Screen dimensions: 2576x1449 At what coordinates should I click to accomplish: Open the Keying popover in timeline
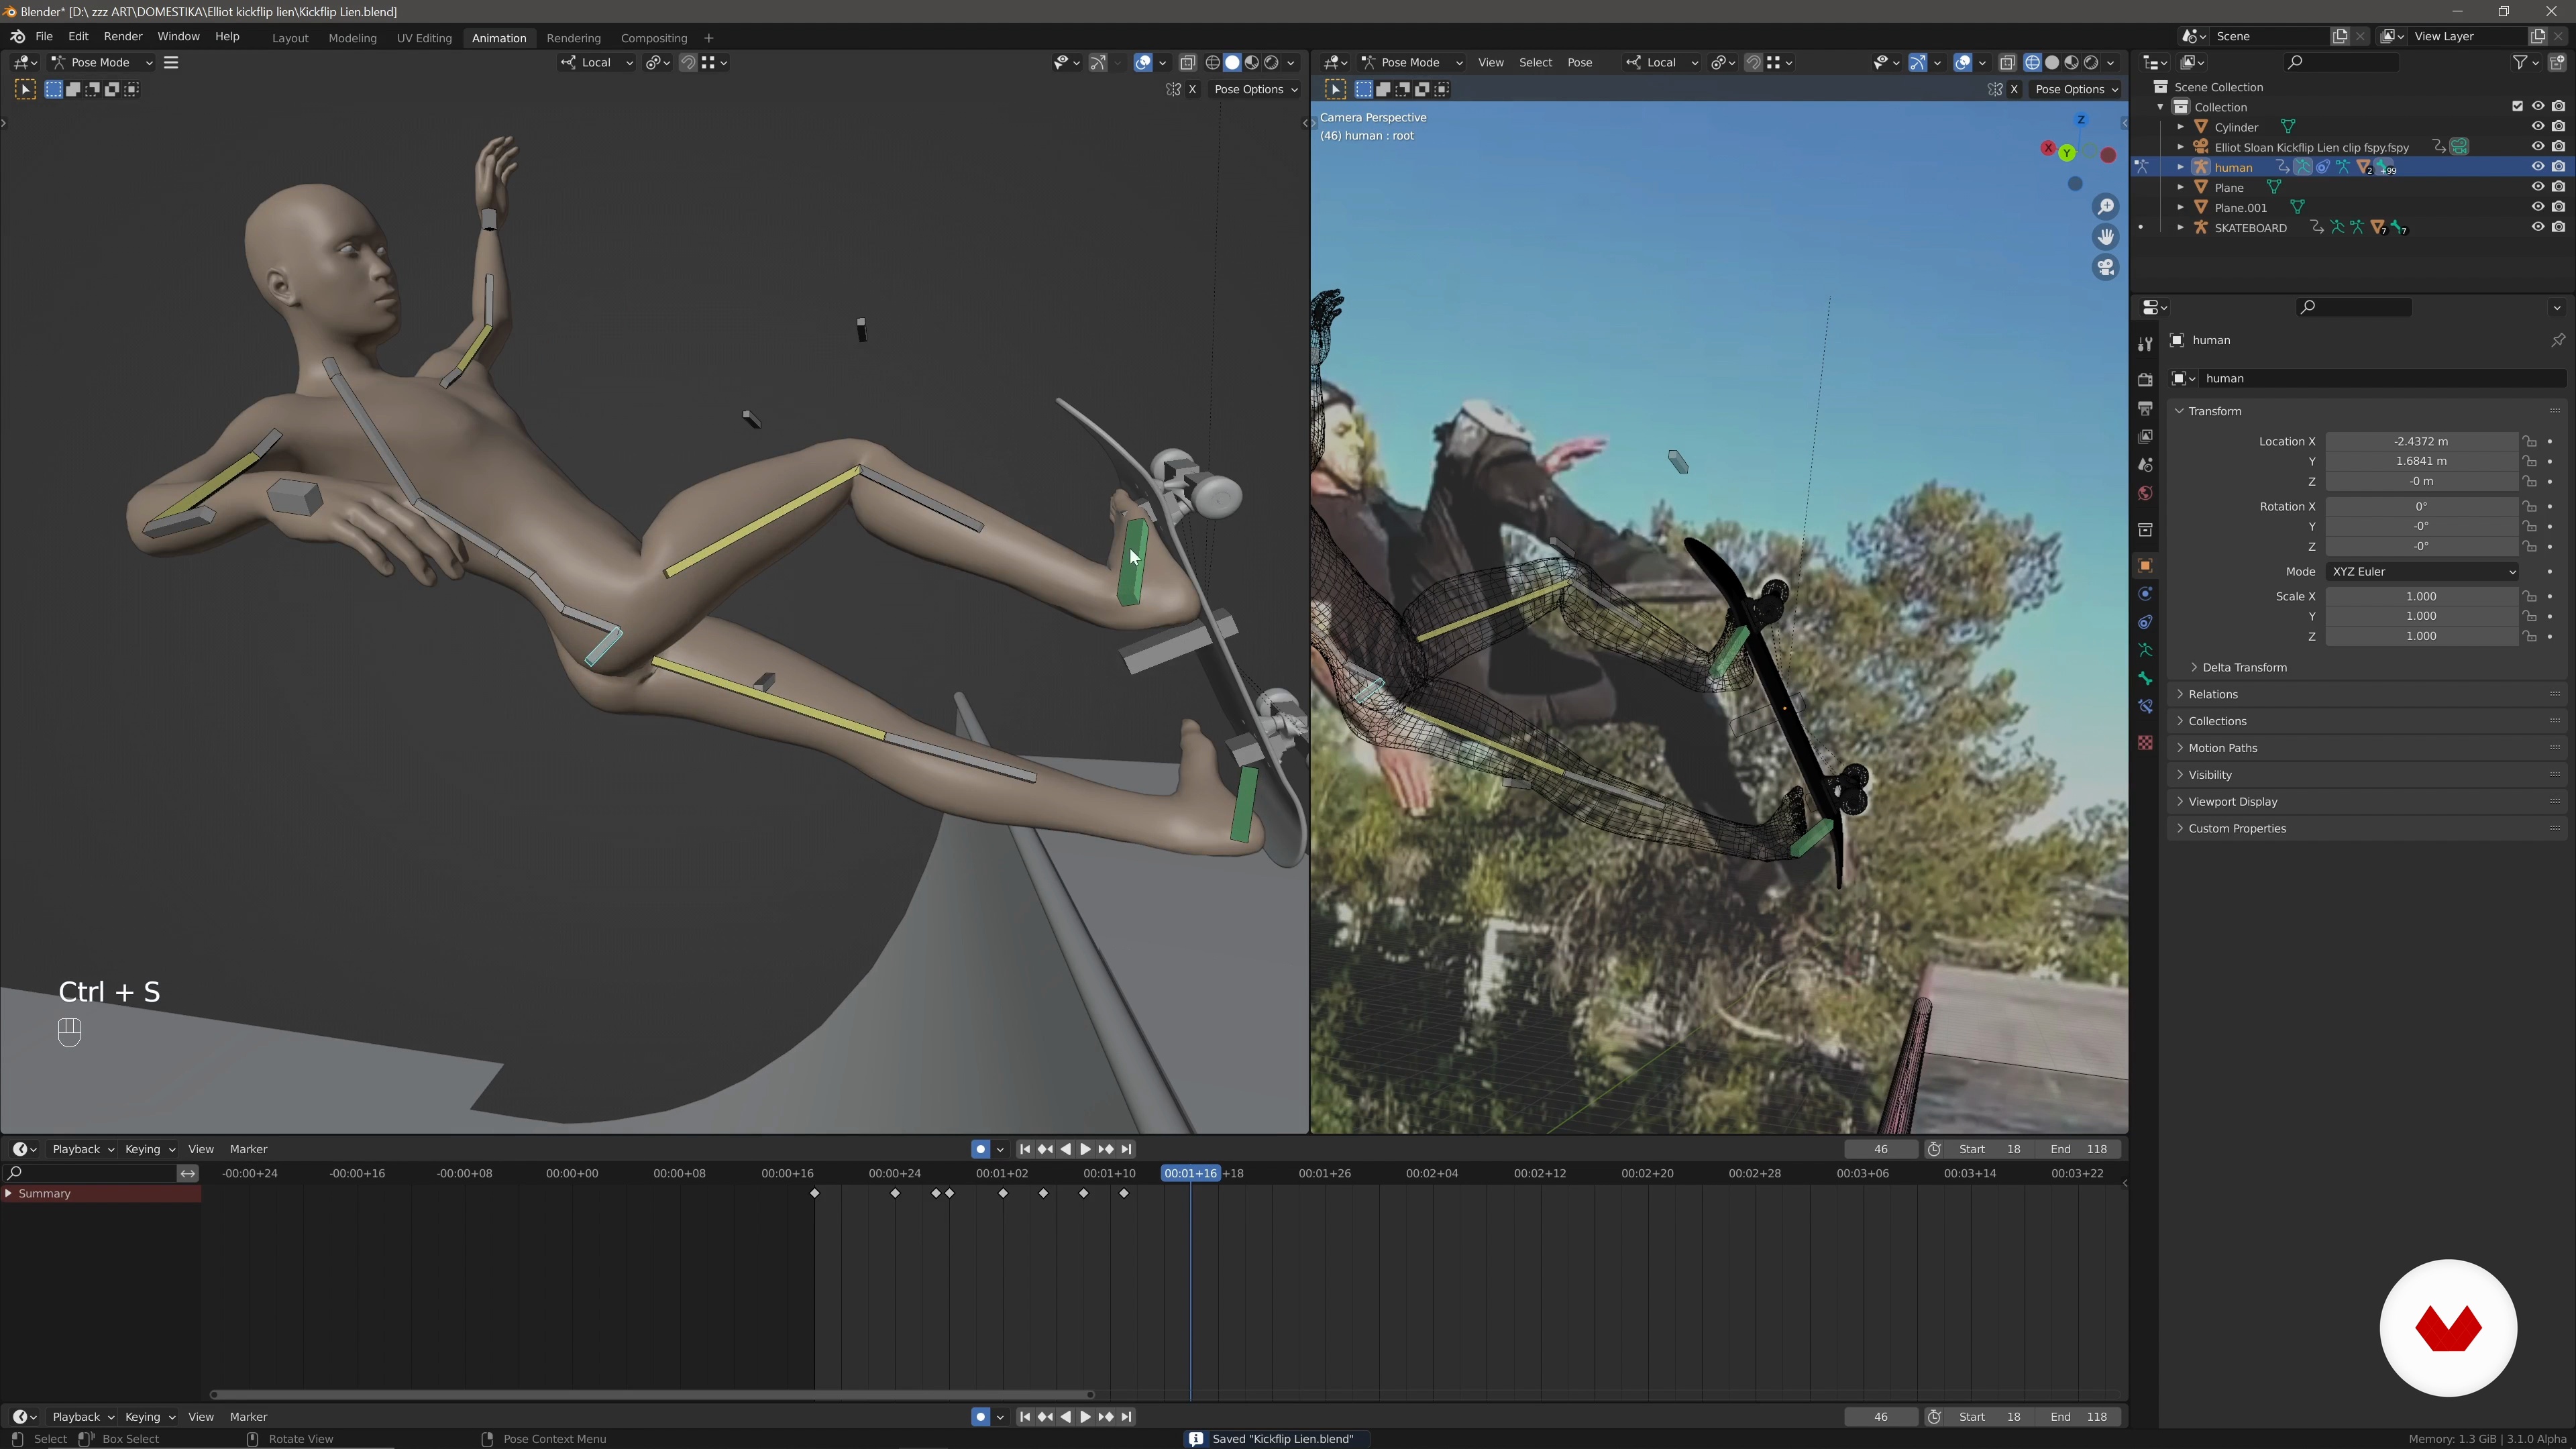[x=149, y=1149]
